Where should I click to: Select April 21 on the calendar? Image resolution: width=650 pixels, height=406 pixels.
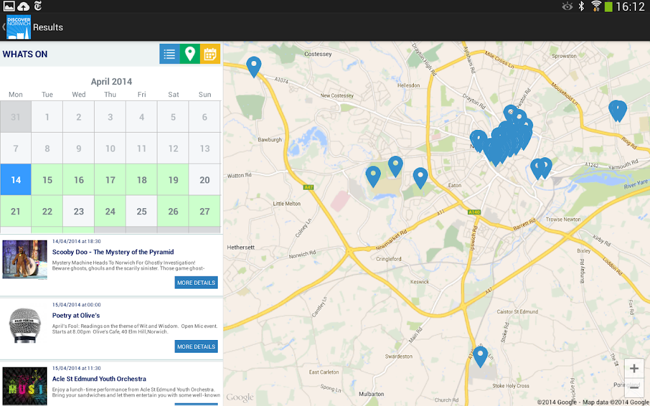[16, 211]
